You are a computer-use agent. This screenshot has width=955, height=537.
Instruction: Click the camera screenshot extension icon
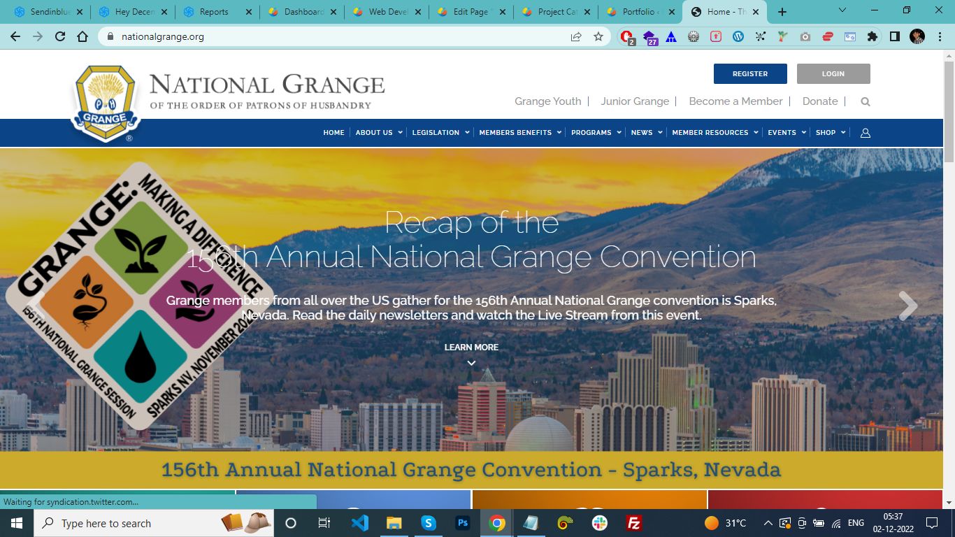point(805,36)
